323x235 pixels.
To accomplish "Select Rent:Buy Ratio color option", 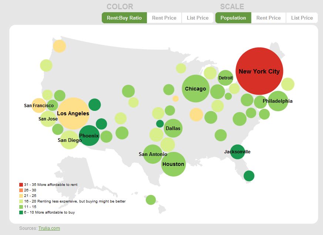I will click(x=124, y=18).
